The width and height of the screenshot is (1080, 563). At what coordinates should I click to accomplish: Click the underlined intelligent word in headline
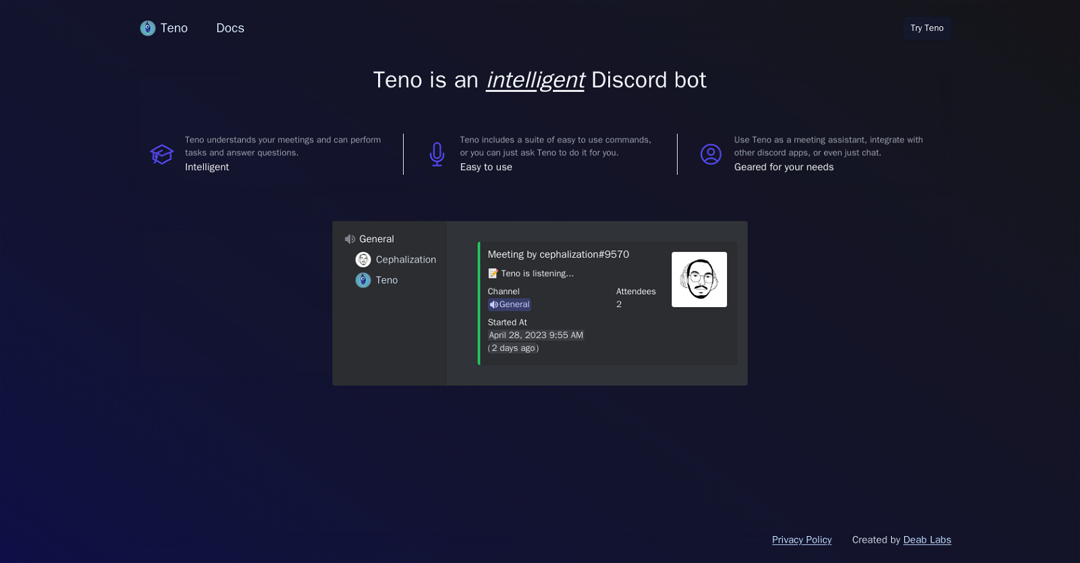(535, 80)
